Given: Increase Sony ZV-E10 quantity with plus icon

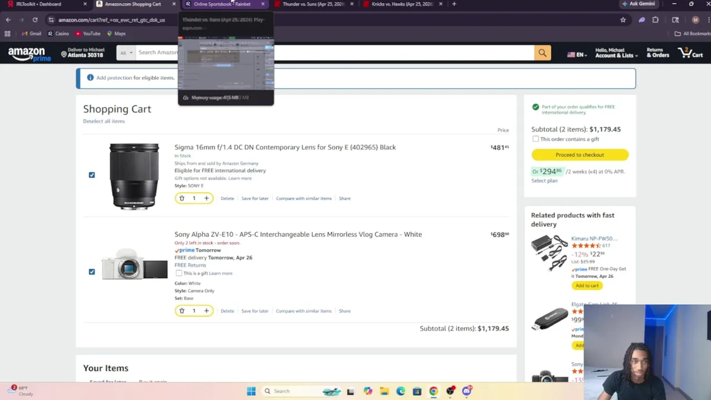Looking at the screenshot, I should tap(206, 311).
